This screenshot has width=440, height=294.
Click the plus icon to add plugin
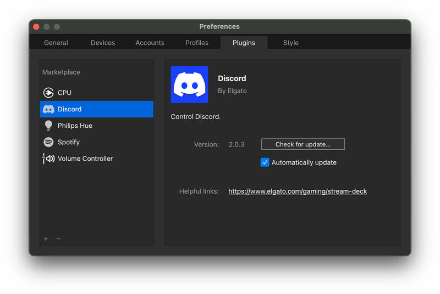point(46,239)
